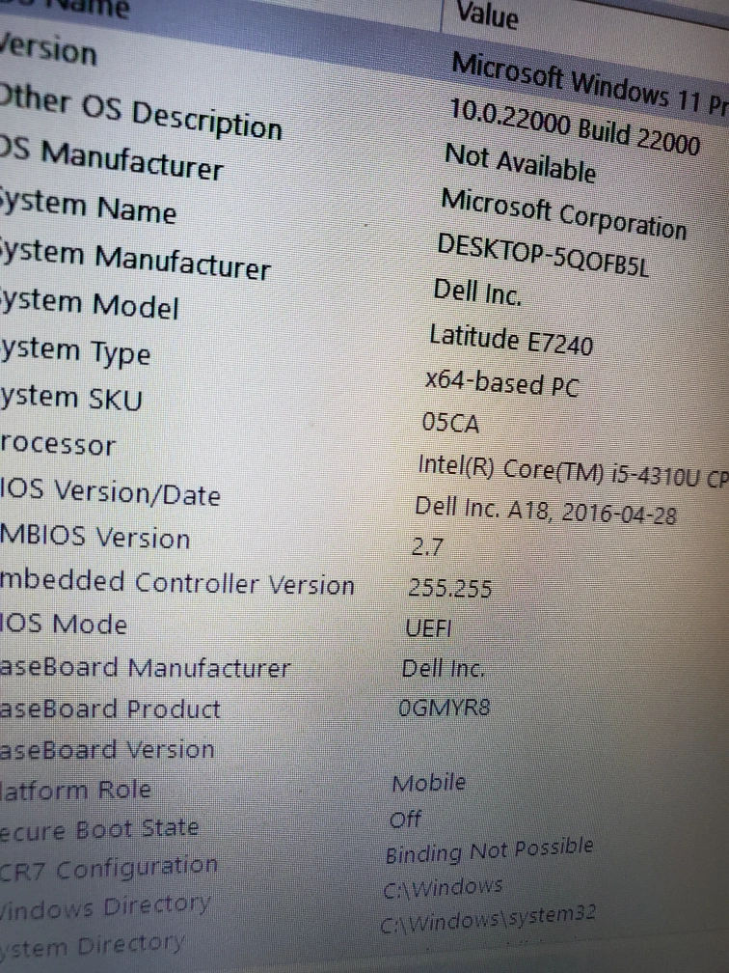Click the Value column header
This screenshot has height=973, width=729.
488,14
